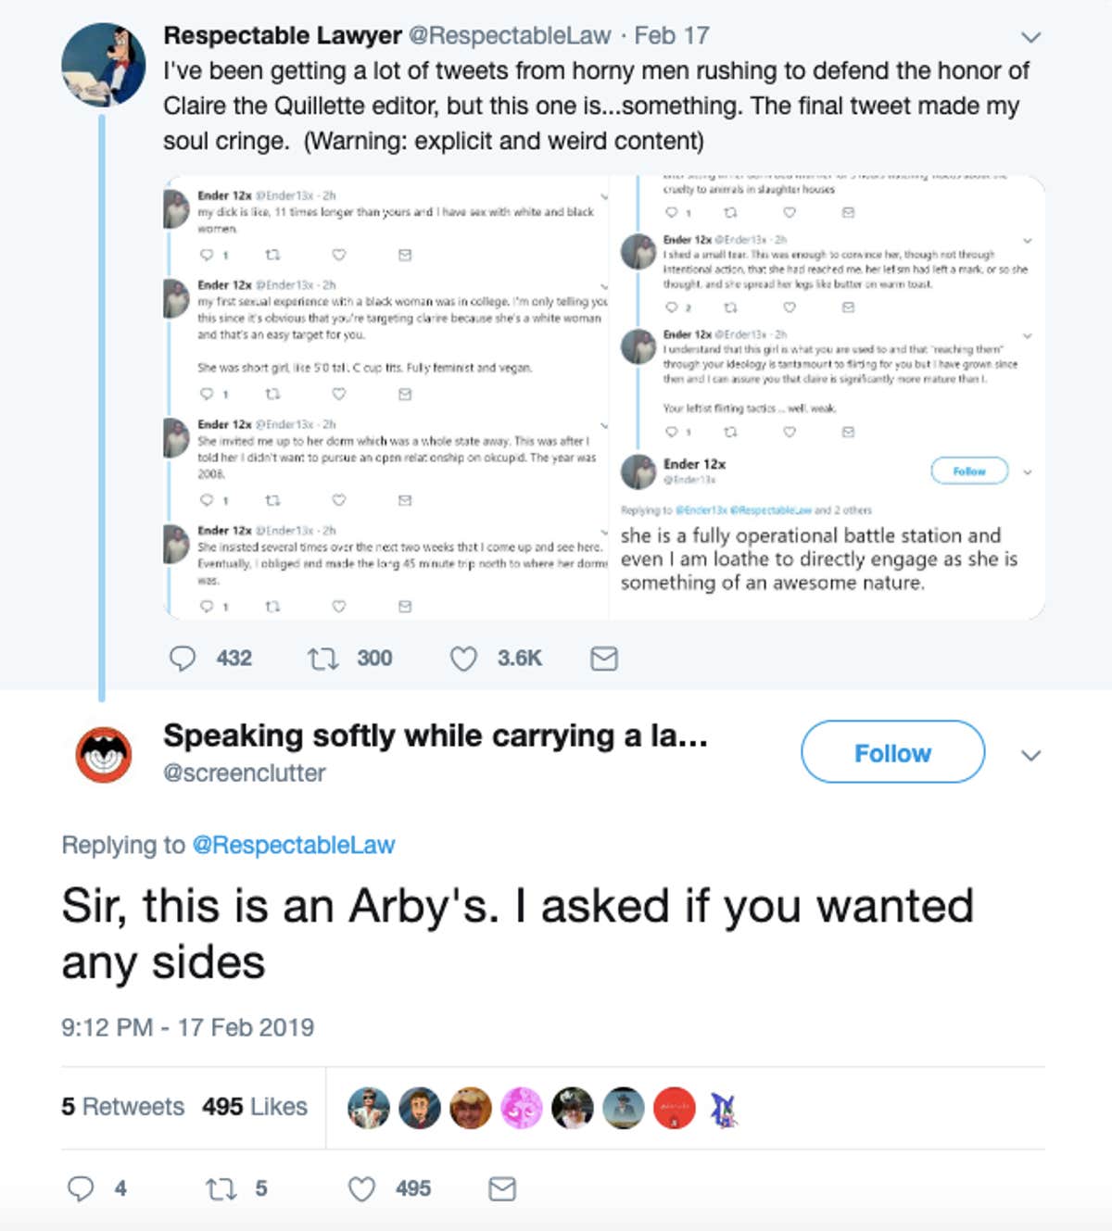This screenshot has width=1112, height=1231.
Task: Click the 9:12 PM timestamp link
Action: [187, 1027]
